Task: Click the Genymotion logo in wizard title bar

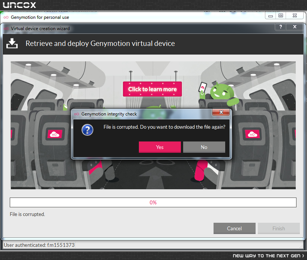Action: click(x=6, y=29)
